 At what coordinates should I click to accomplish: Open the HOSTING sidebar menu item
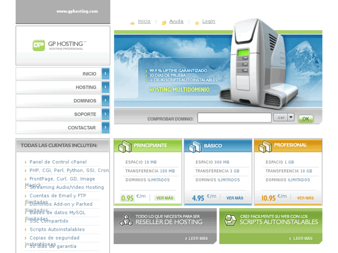pyautogui.click(x=63, y=87)
